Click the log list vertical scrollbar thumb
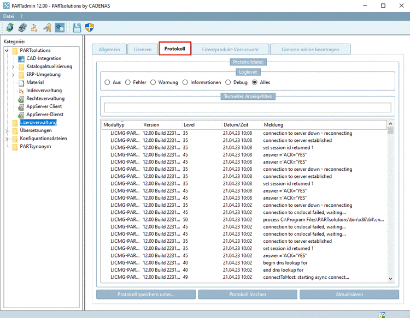The width and height of the screenshot is (410, 318). (390, 130)
